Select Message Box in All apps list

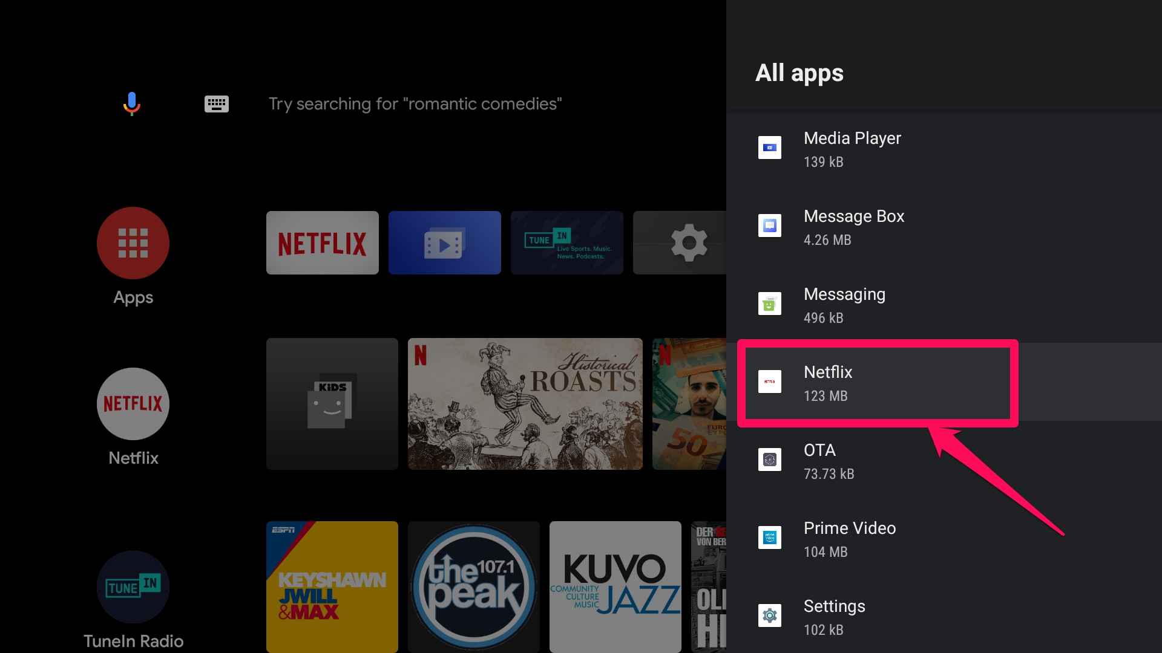click(944, 227)
